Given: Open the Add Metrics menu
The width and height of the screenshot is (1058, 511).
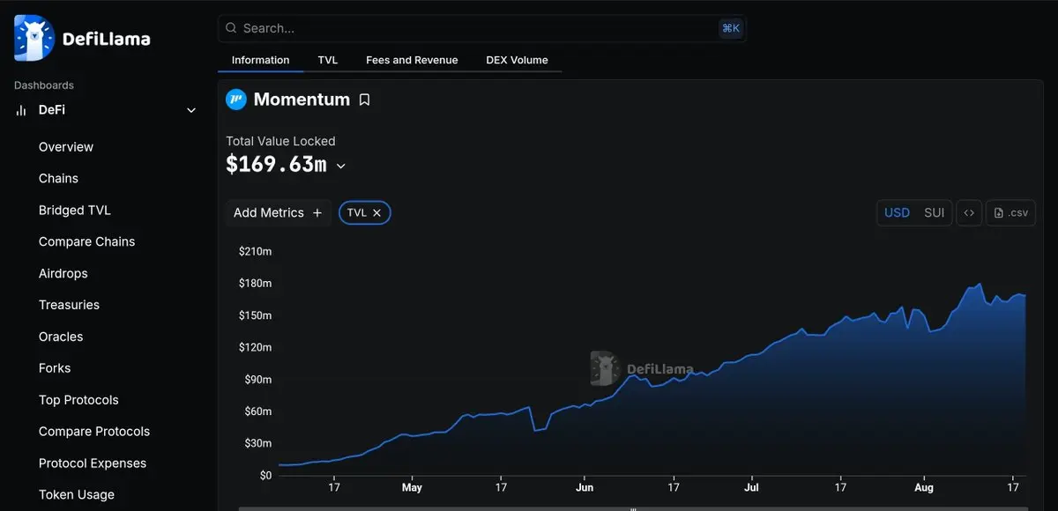Looking at the screenshot, I should point(278,212).
